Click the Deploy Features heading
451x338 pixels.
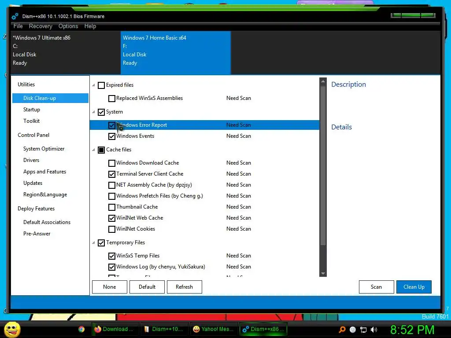pyautogui.click(x=36, y=209)
